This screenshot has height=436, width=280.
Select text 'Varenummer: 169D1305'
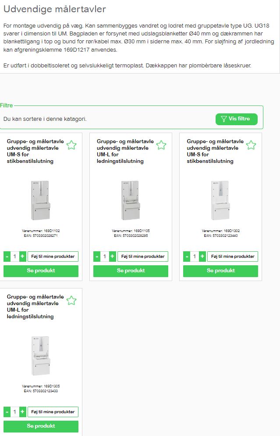(41, 386)
